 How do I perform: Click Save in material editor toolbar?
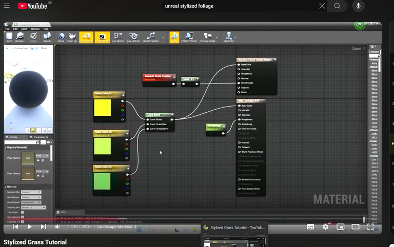point(9,37)
